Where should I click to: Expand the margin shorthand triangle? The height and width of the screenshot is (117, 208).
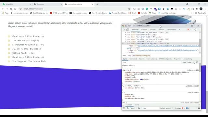pyautogui.click(x=131, y=95)
